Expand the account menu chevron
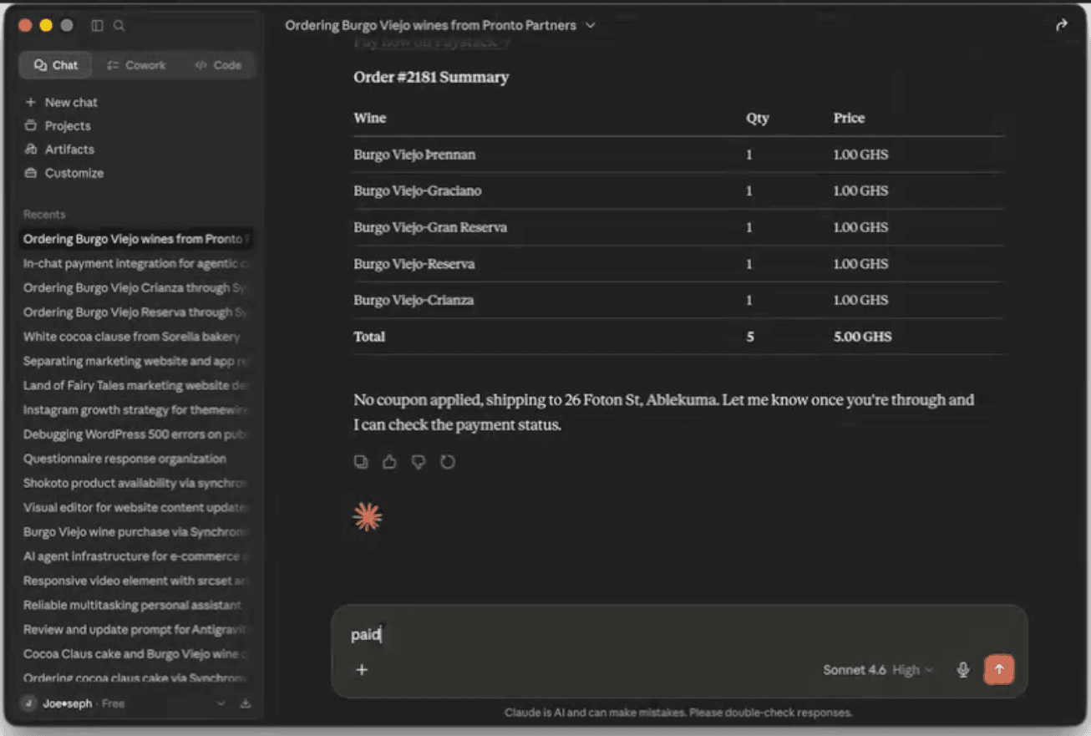 point(221,703)
